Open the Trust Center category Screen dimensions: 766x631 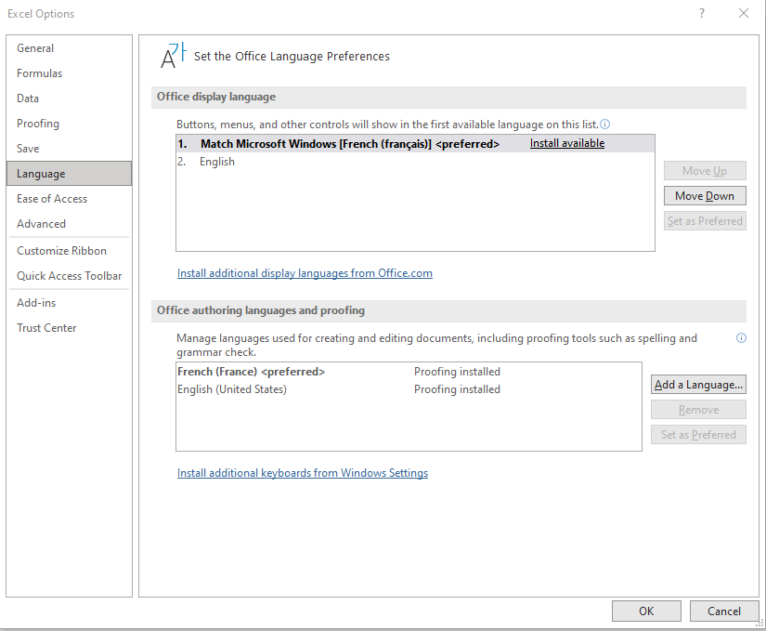click(46, 328)
